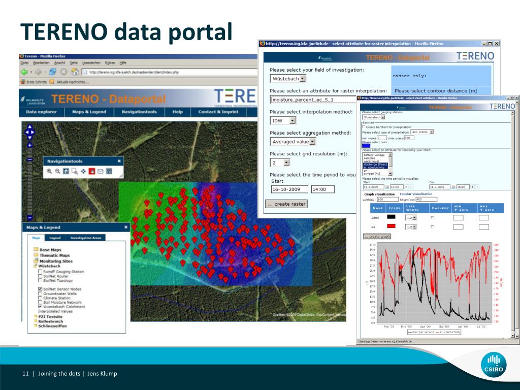Select the pan arrows tool in Navigationtools

83,171
